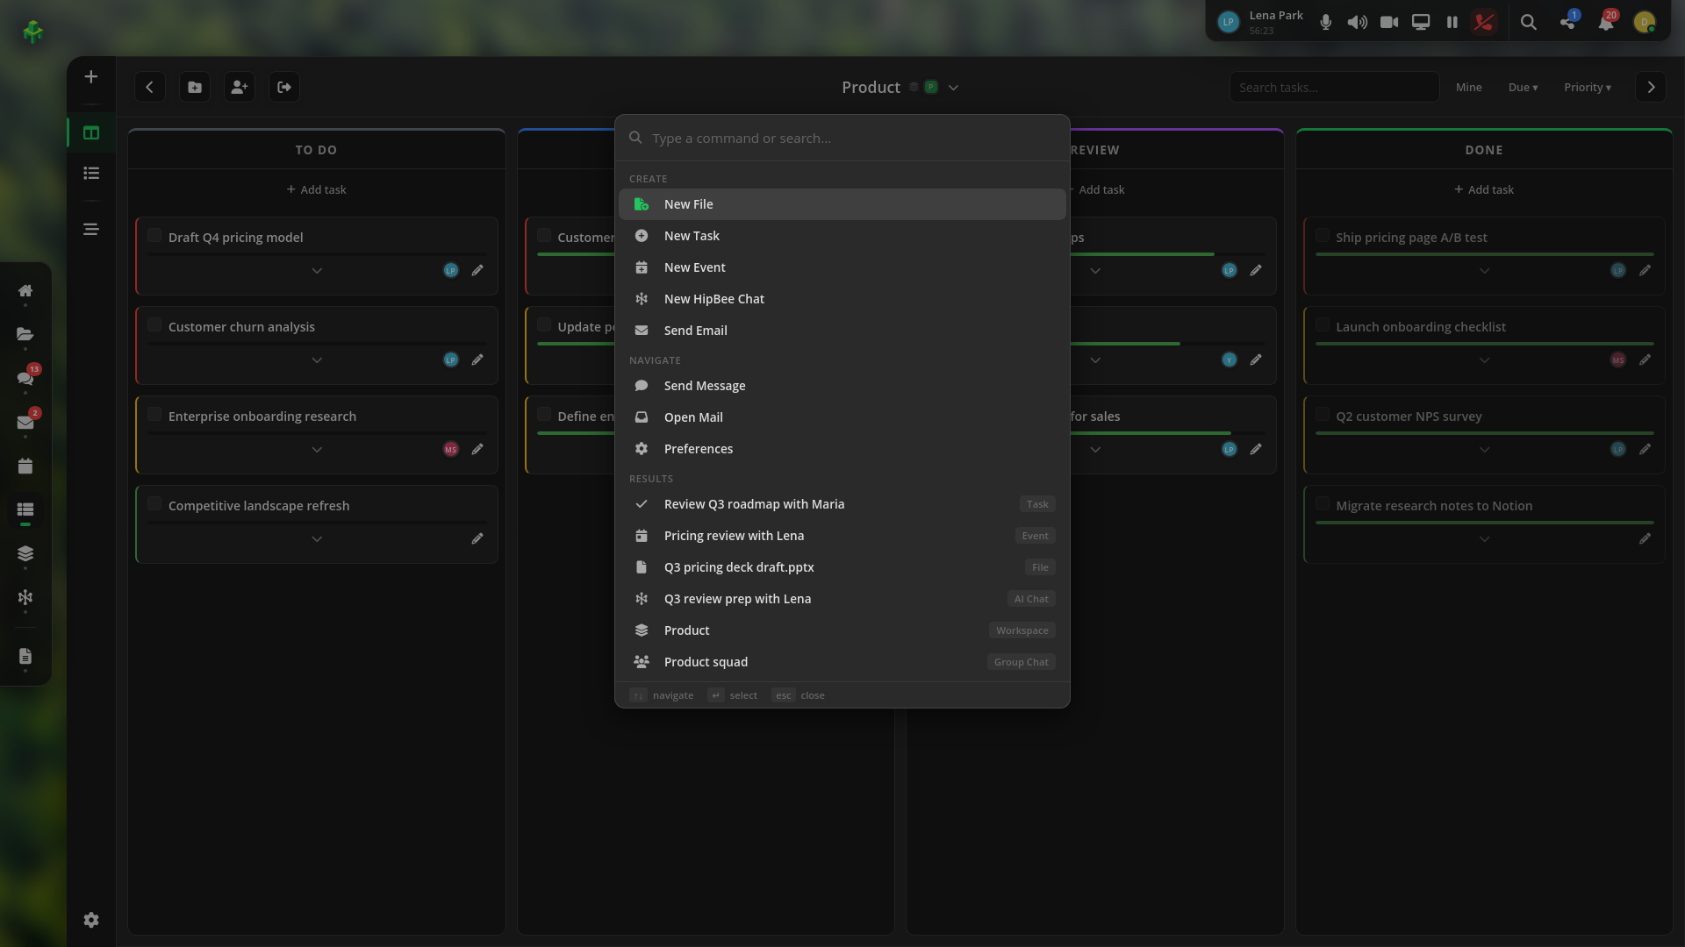
Task: Open the files folder icon in the dock
Action: [x=25, y=334]
